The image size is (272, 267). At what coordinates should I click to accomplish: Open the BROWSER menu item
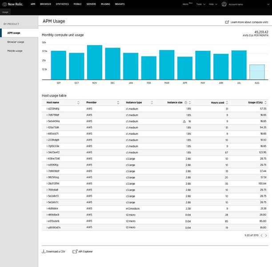(46, 4)
